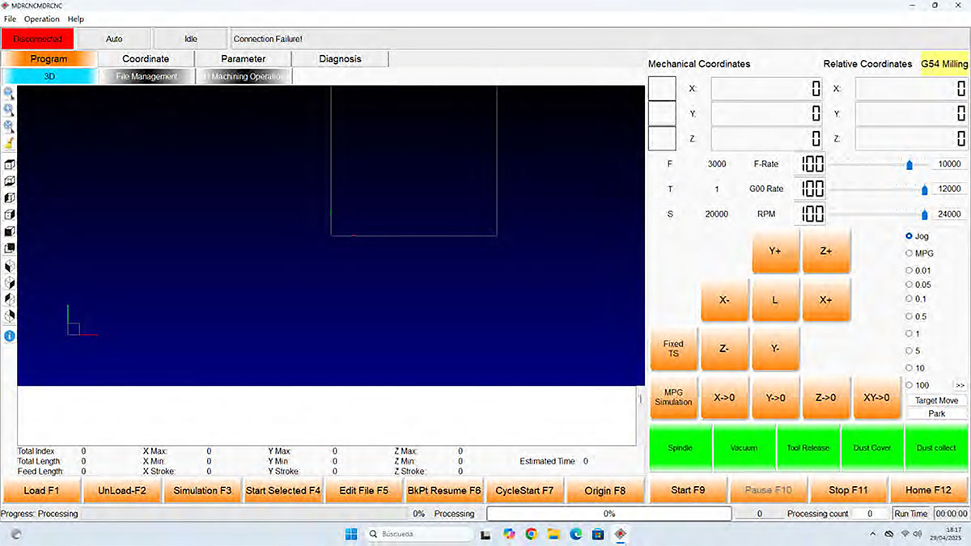Viewport: 971px width, 546px height.
Task: Choose the 0.5 step radio button
Action: [910, 316]
